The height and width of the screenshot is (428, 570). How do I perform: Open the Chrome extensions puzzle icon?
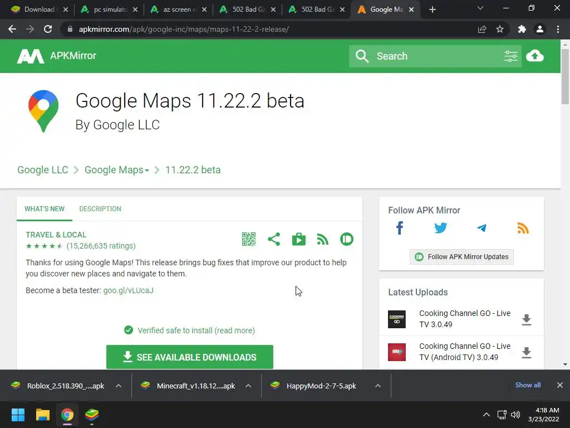point(522,29)
